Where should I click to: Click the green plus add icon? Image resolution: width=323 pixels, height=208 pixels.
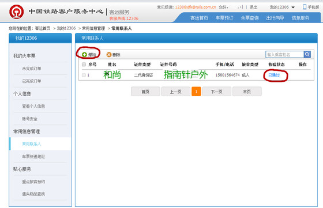(84, 55)
